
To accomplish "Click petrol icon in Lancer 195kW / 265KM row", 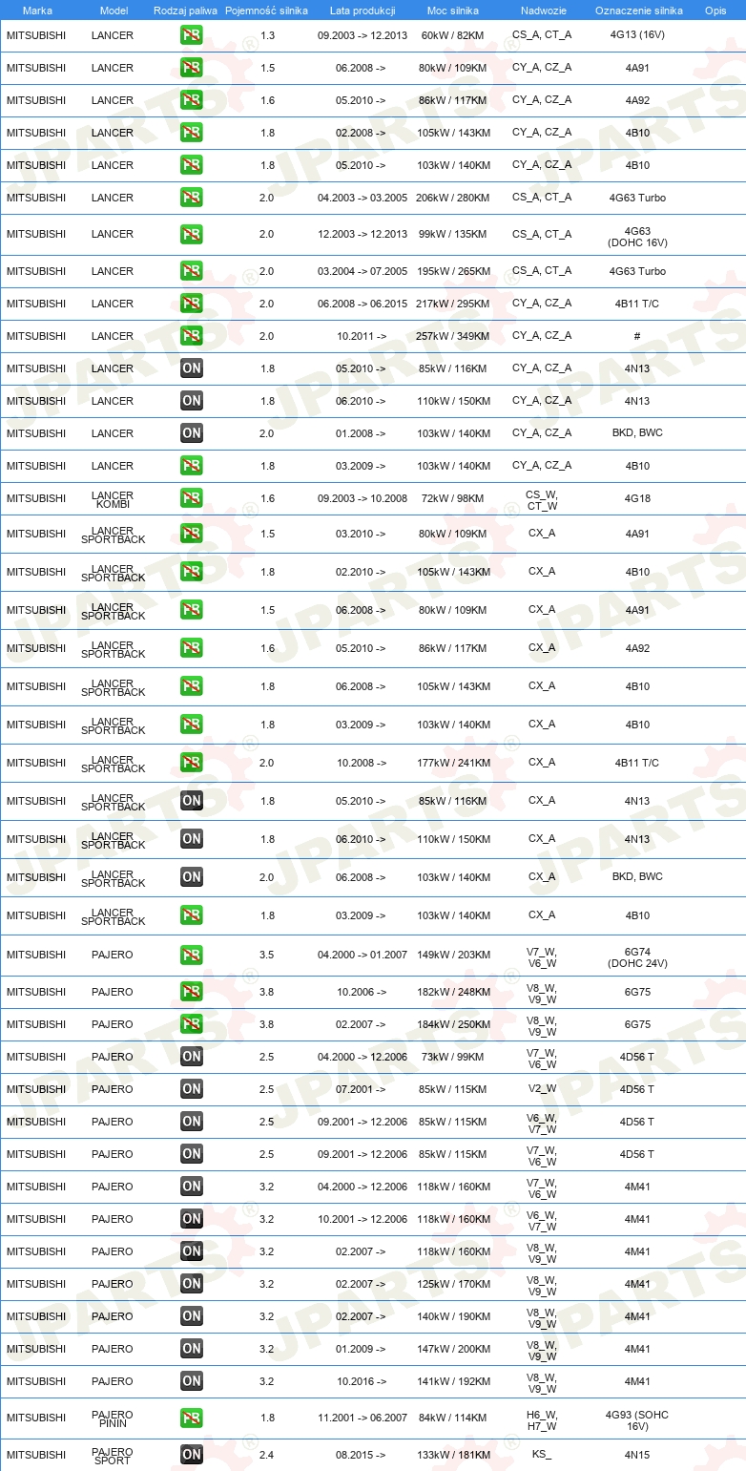I will tap(191, 271).
